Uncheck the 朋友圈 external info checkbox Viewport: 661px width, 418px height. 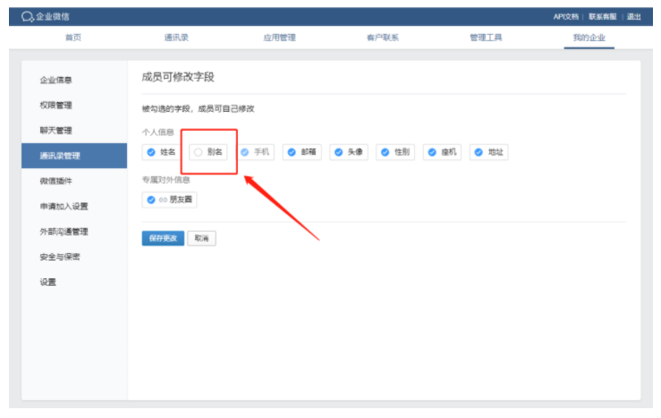pos(151,200)
